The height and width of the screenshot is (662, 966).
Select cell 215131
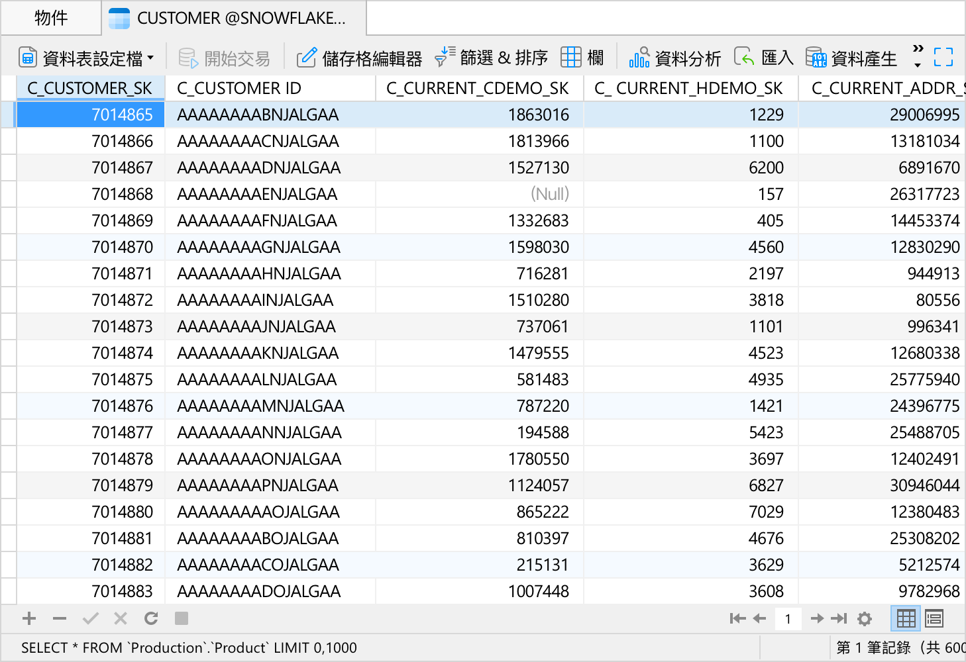click(480, 565)
